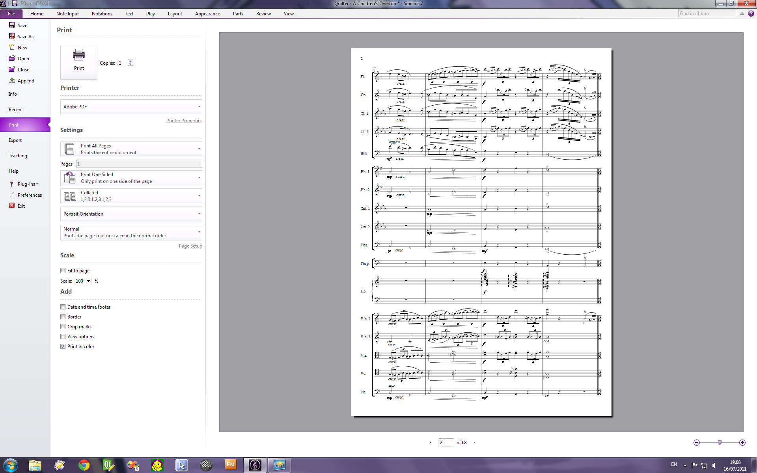Expand the Portrait Orientation dropdown

[x=131, y=214]
